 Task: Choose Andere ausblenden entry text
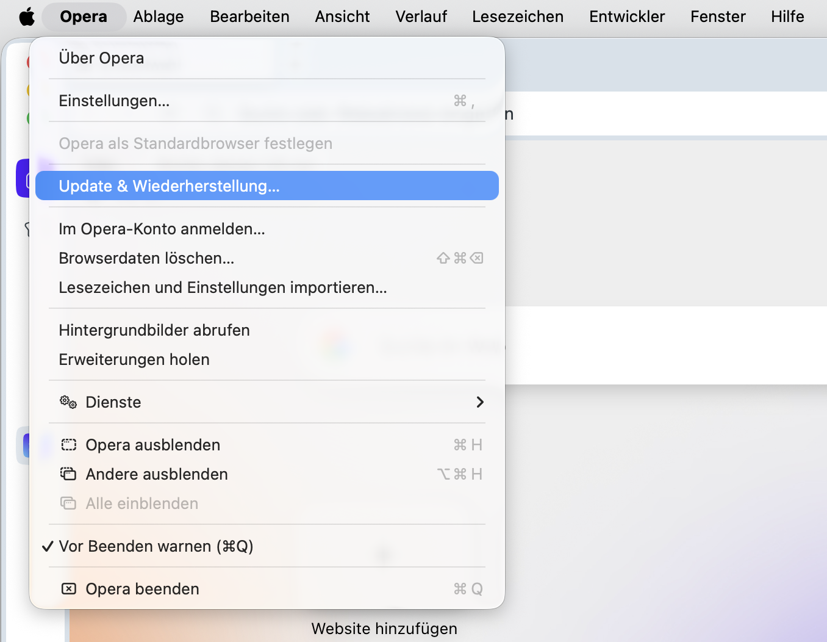tap(157, 474)
